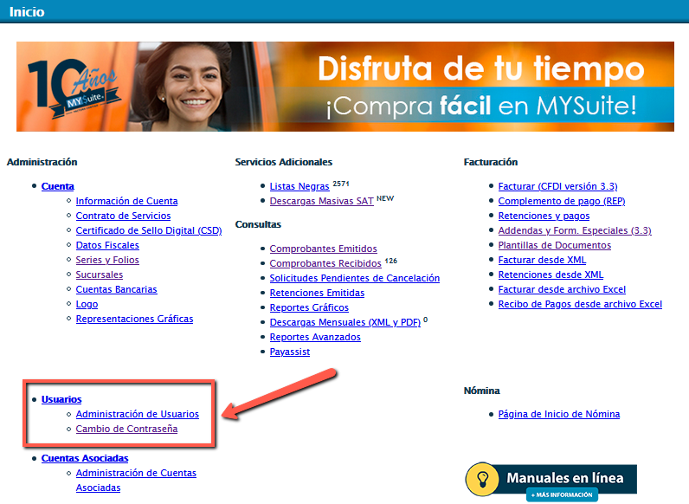
Task: Open the Cuentas Asociadas heading link
Action: [85, 458]
